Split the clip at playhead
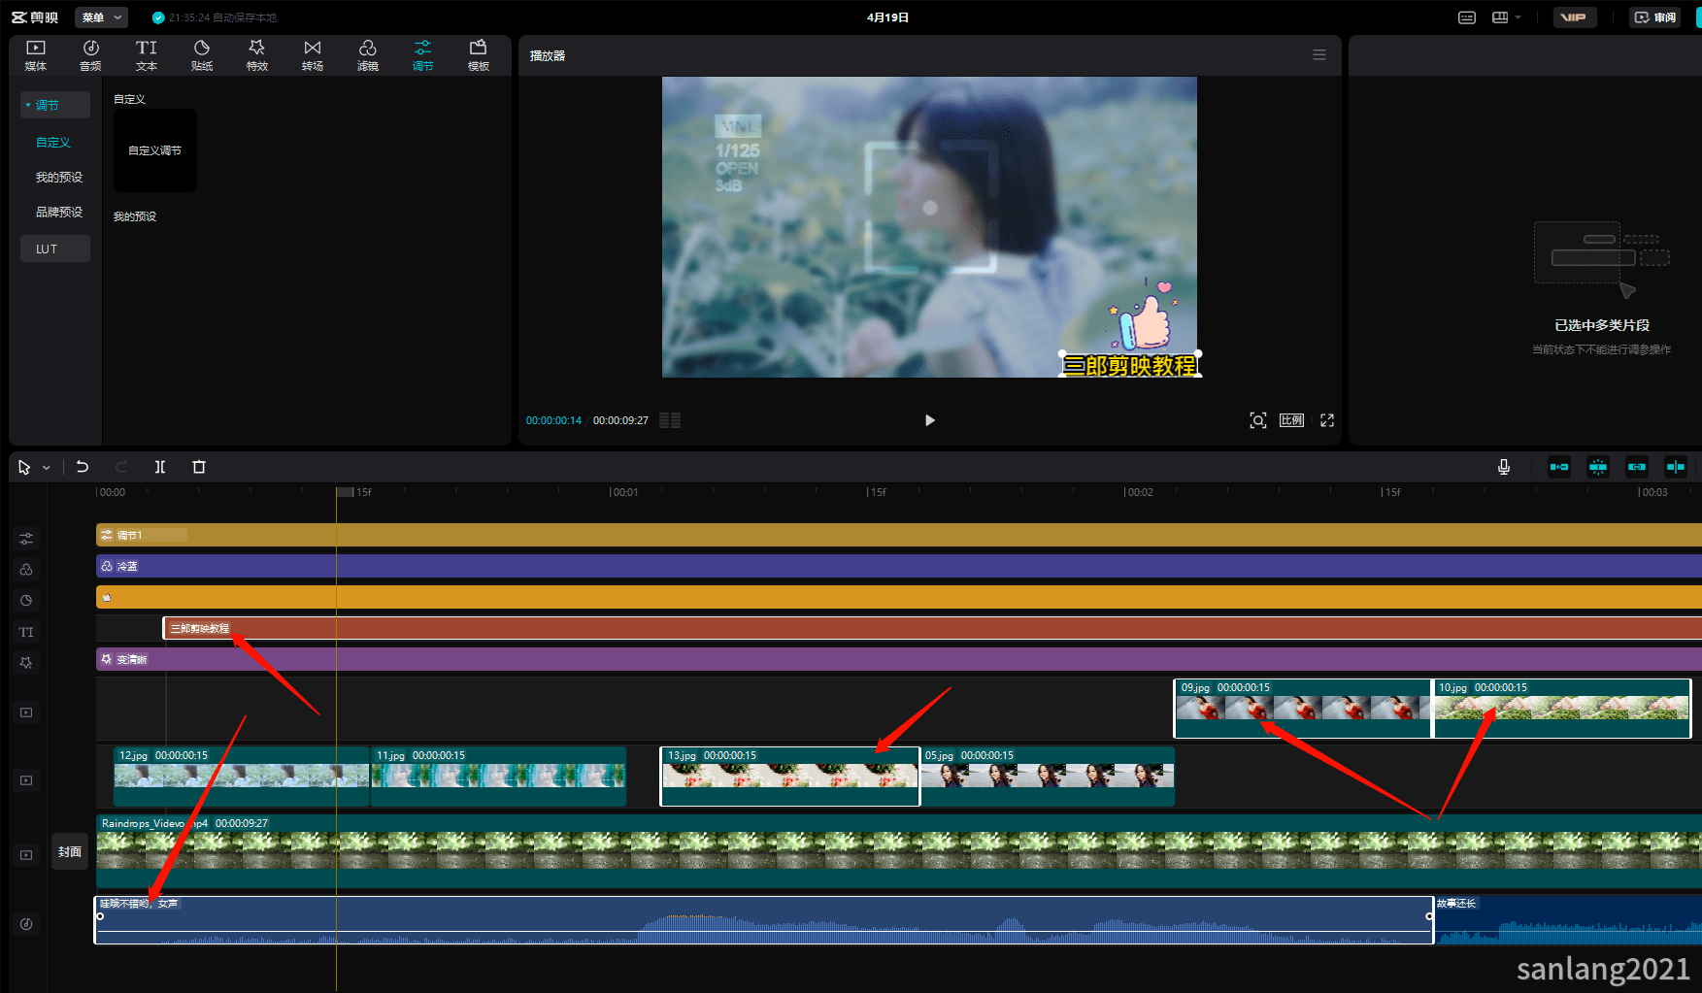This screenshot has width=1702, height=993. pyautogui.click(x=160, y=467)
